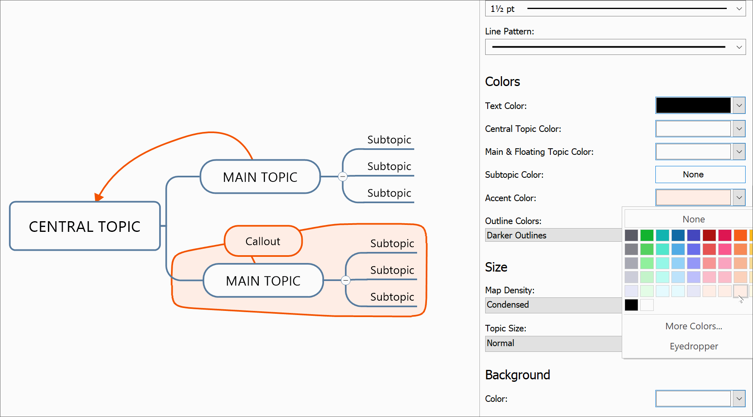Pick the black swatch in palette
Image resolution: width=753 pixels, height=417 pixels.
point(631,305)
